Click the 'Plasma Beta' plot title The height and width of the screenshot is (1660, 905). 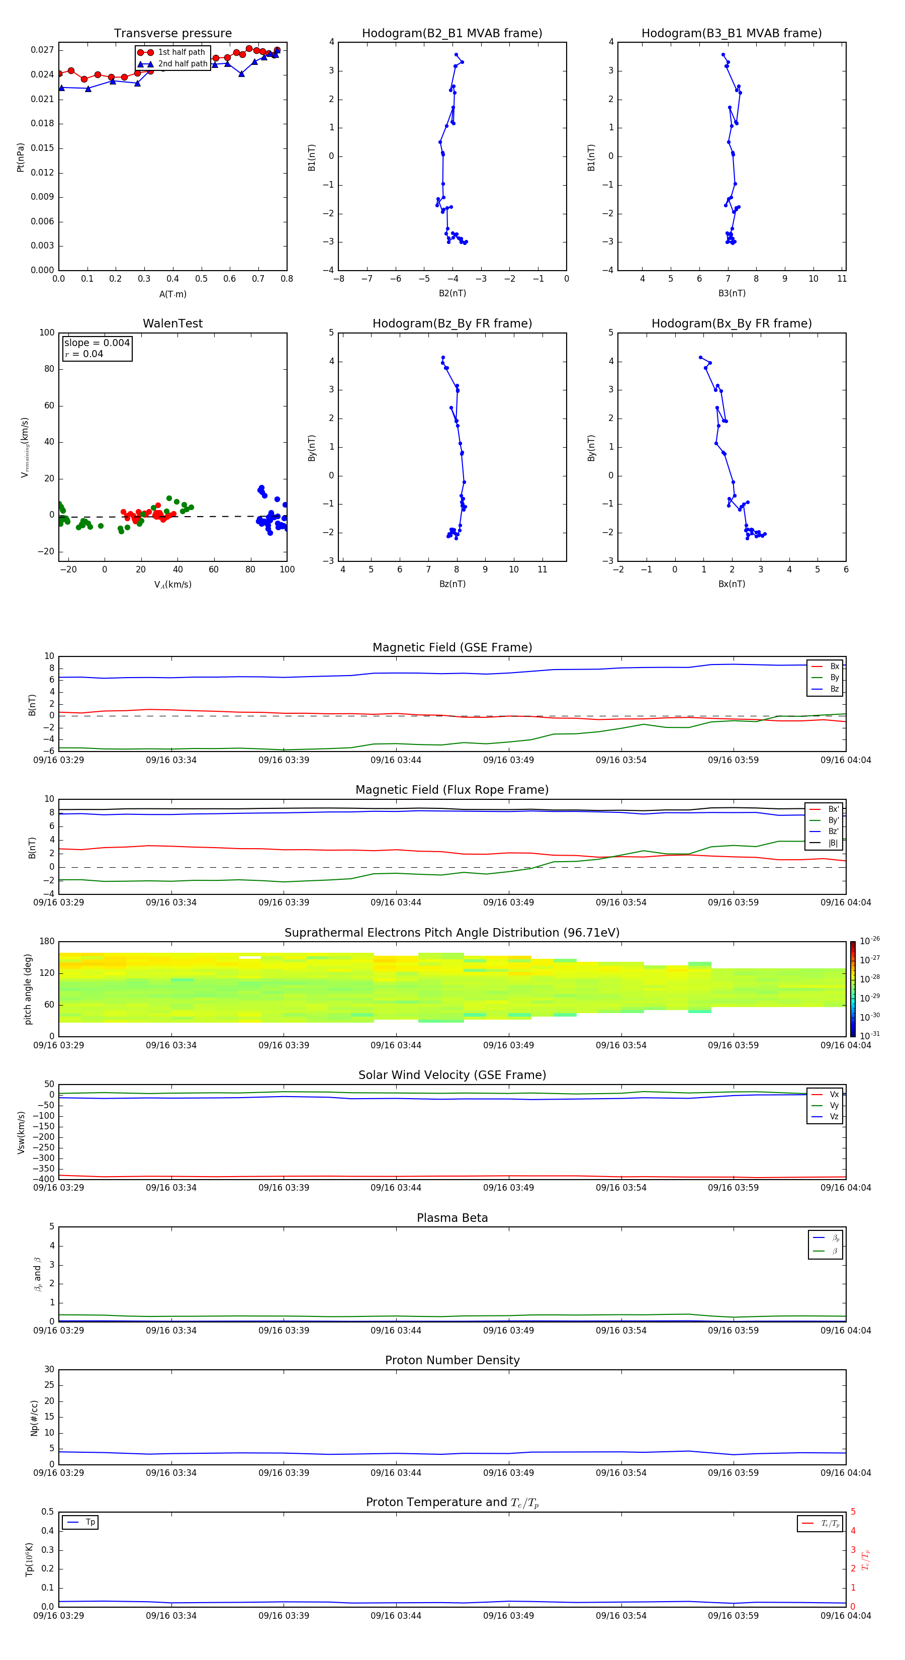tap(452, 1218)
